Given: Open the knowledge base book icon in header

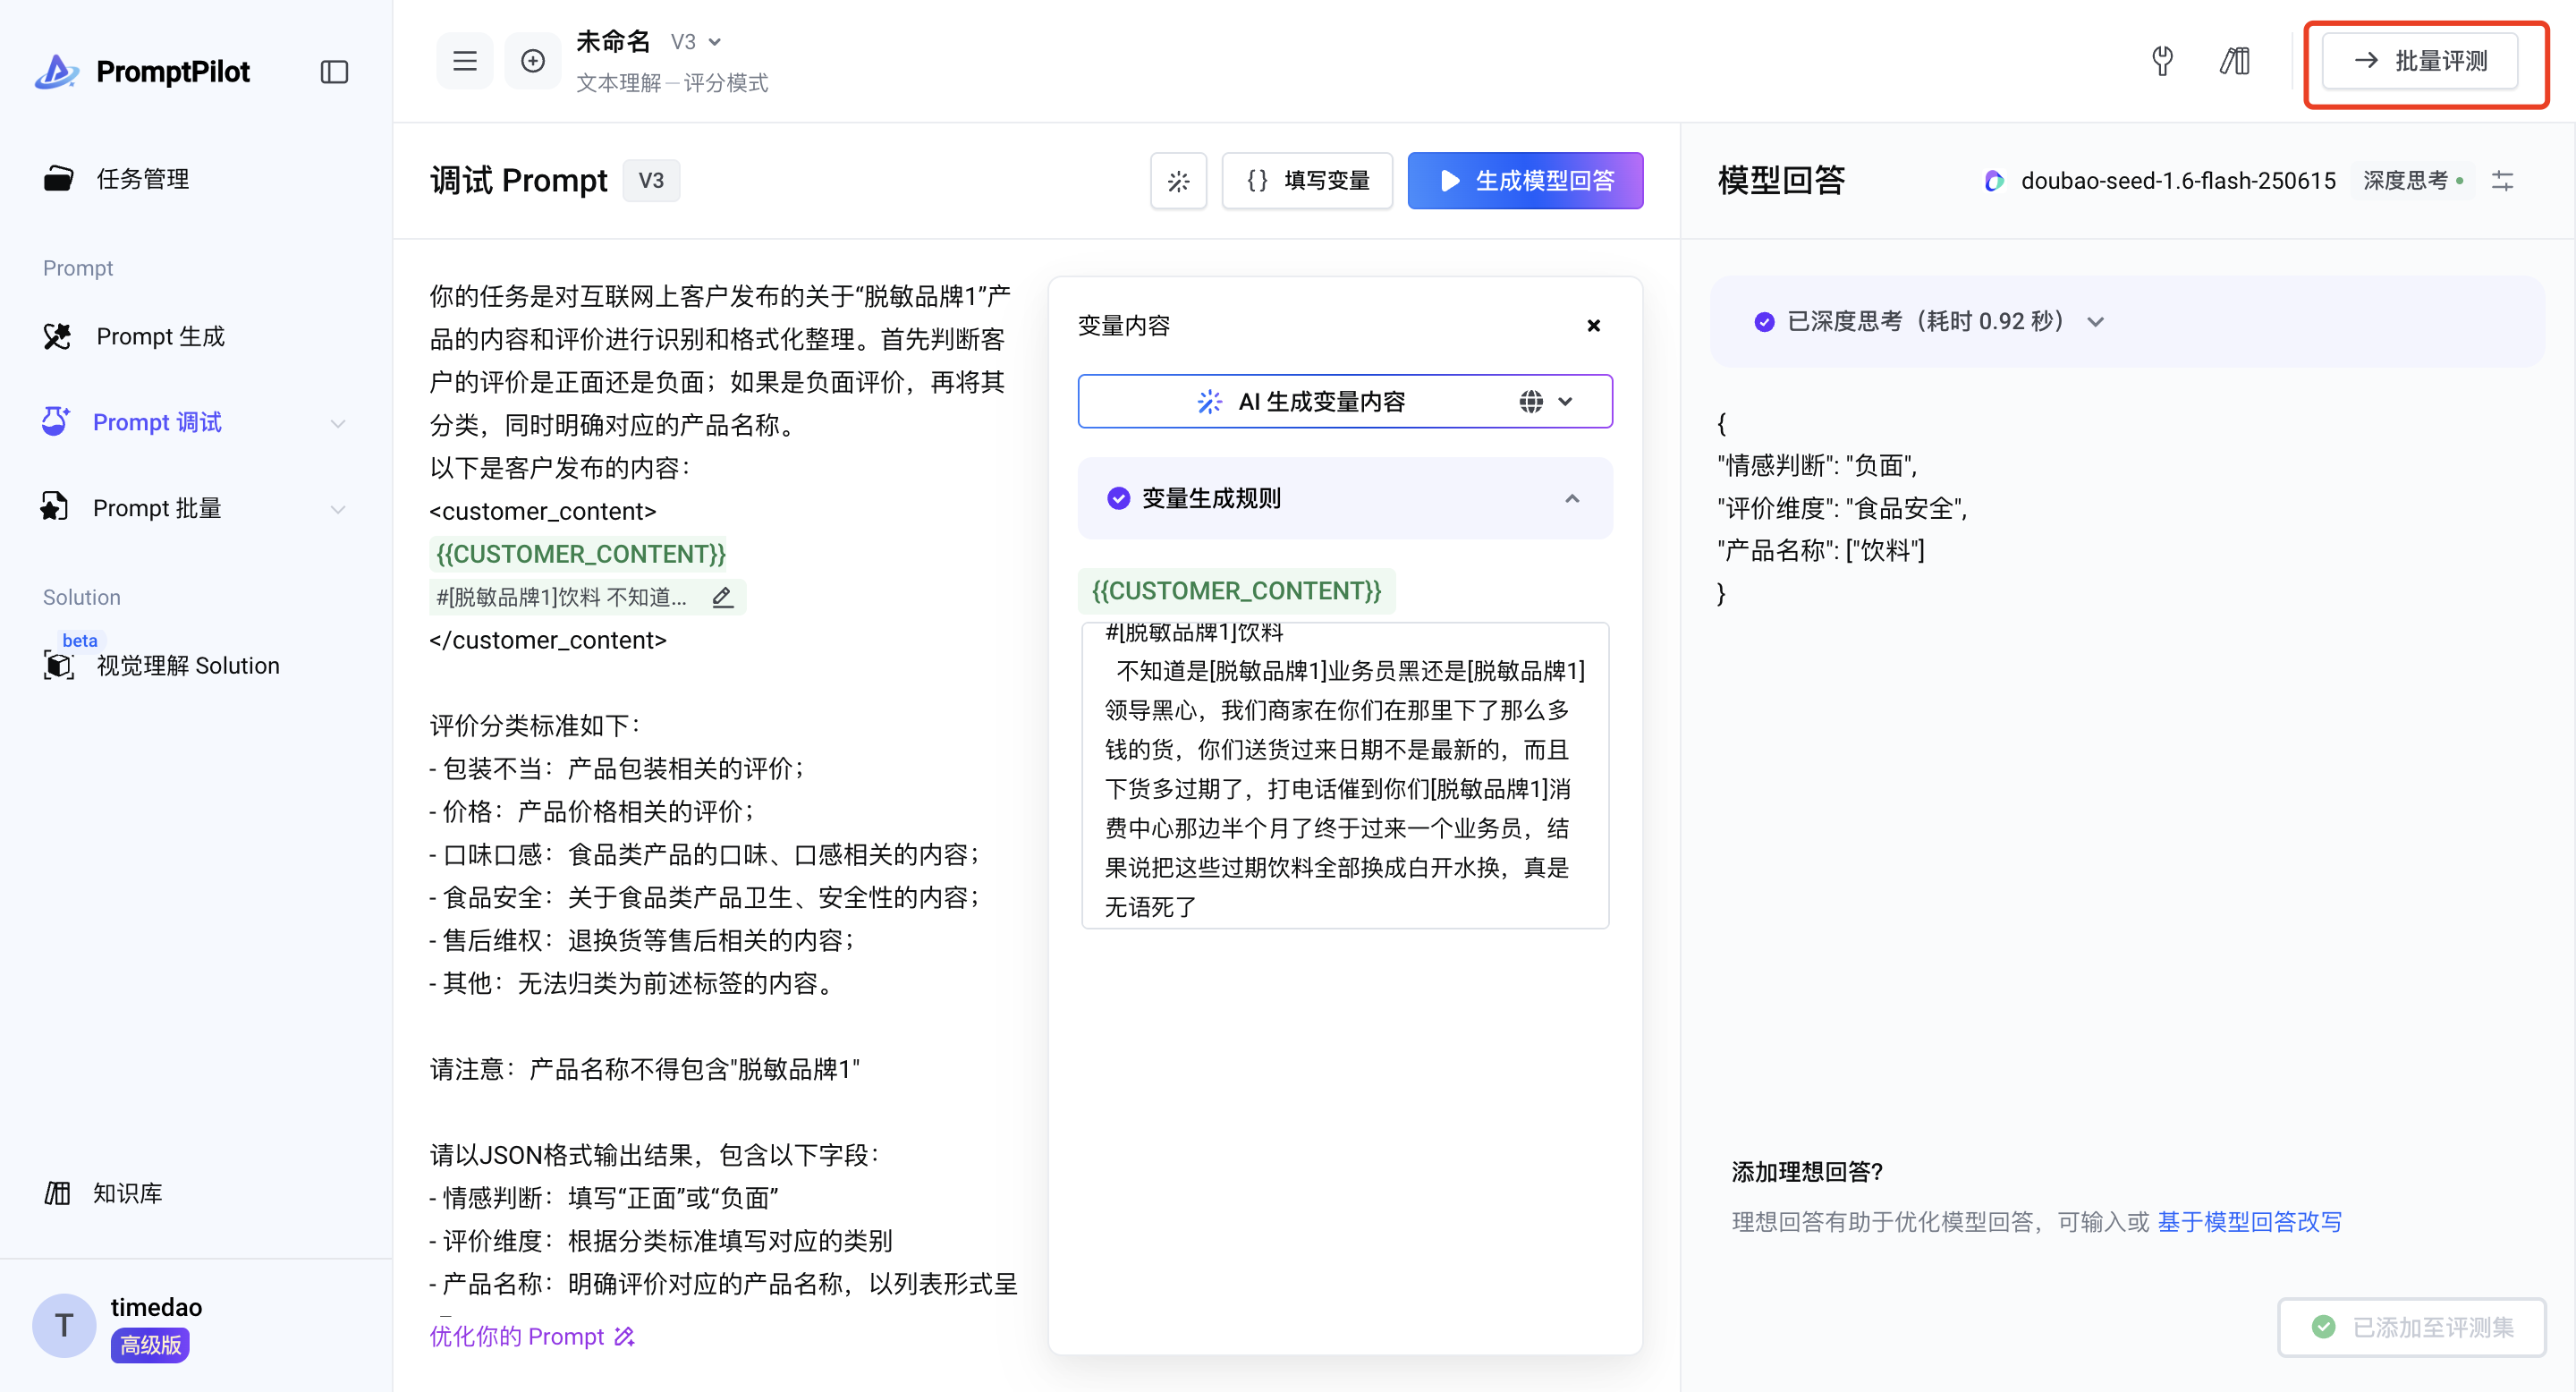Looking at the screenshot, I should [x=2234, y=61].
